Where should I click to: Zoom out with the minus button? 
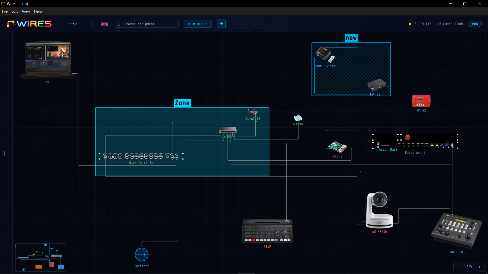(x=459, y=267)
